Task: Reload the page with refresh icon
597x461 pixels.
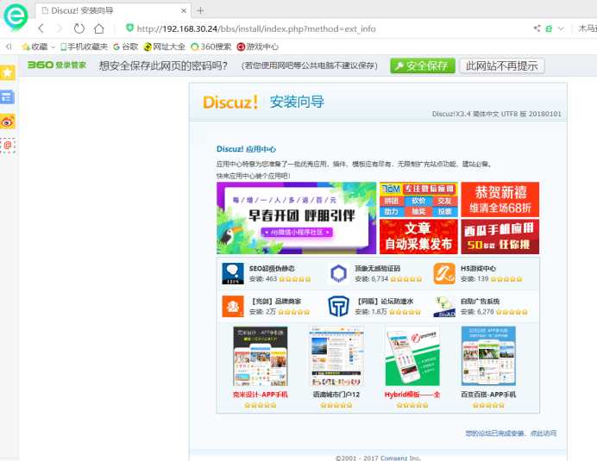Action: [79, 28]
